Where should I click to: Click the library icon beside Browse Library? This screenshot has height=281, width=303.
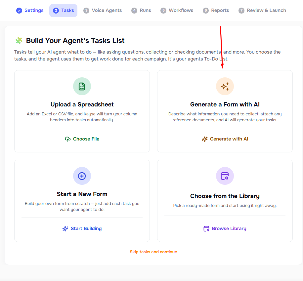(206, 228)
